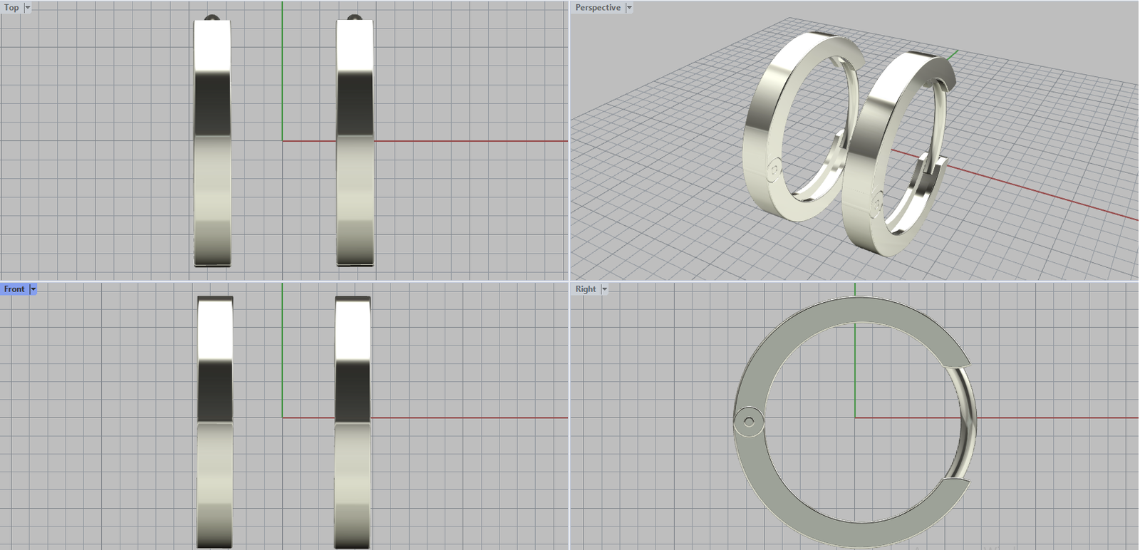Expand the Right viewport menu arrow
This screenshot has height=550, width=1140.
pos(605,289)
